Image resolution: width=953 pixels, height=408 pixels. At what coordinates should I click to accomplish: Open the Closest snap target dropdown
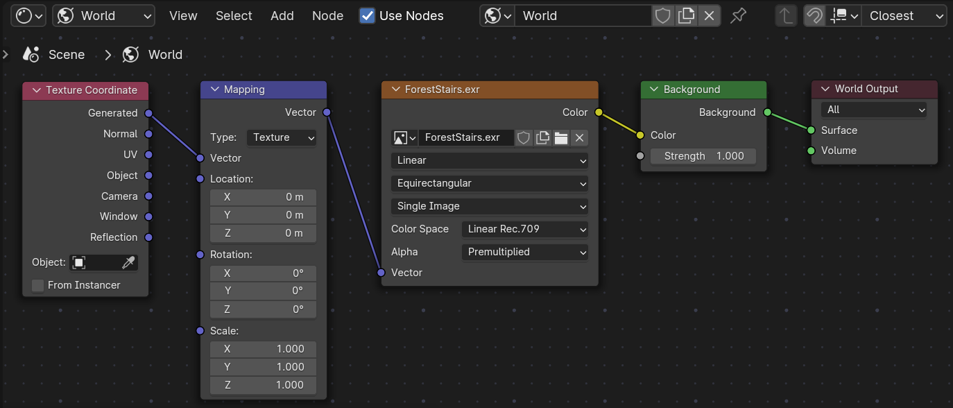pos(904,15)
